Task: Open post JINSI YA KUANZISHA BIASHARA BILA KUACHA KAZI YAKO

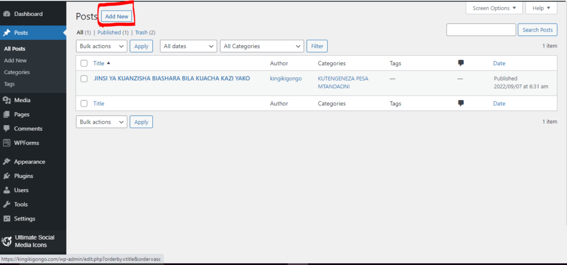Action: pyautogui.click(x=172, y=78)
